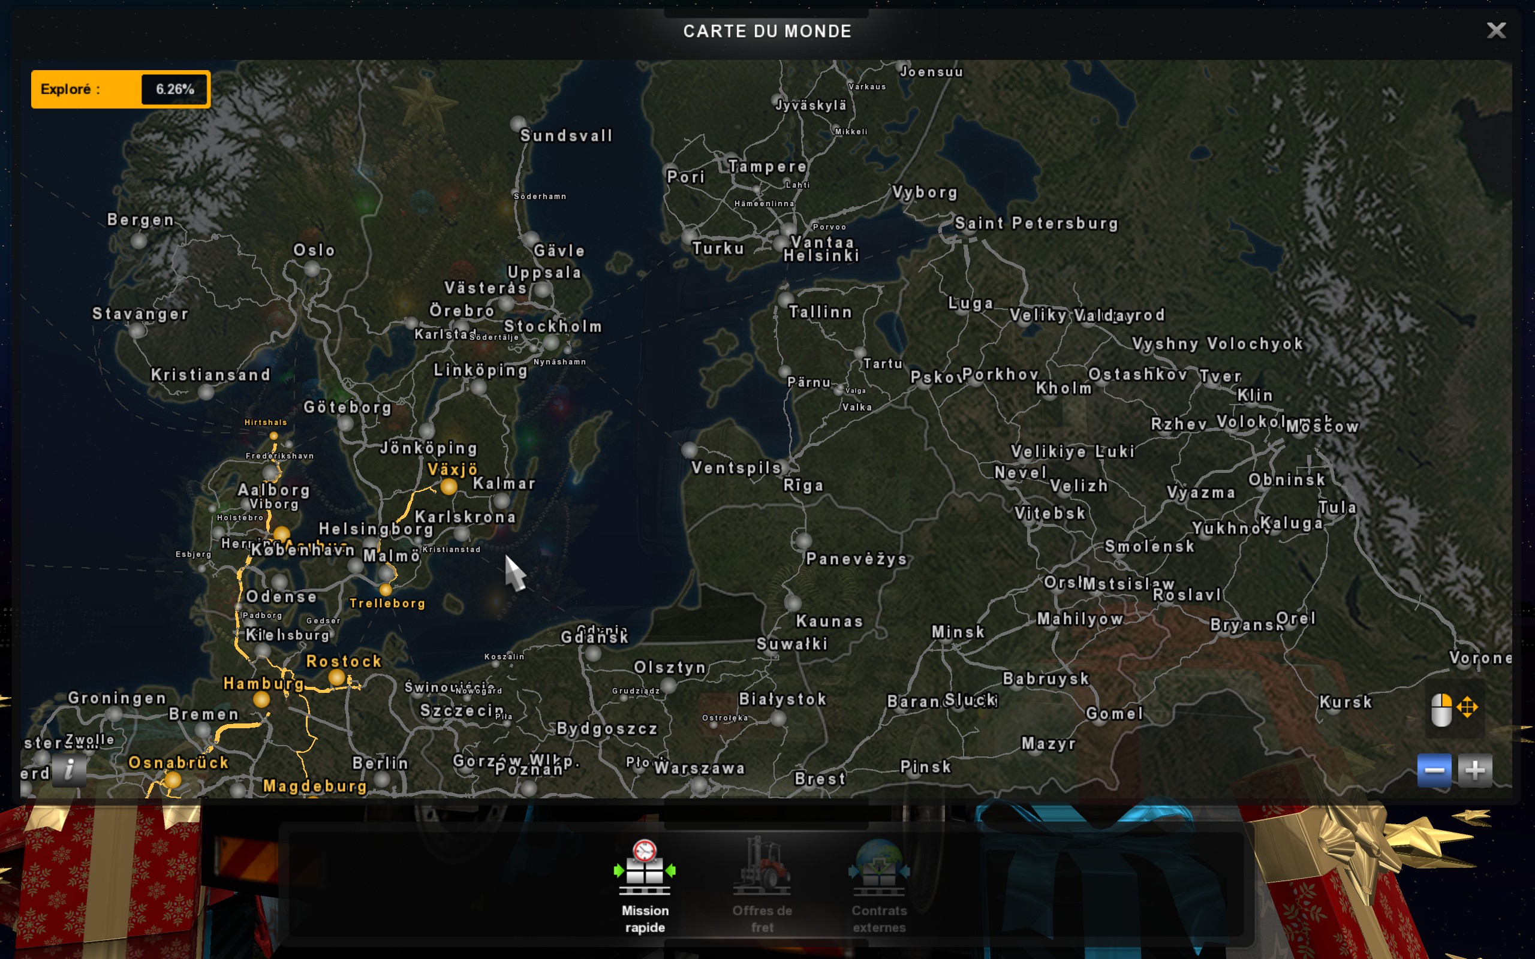Image resolution: width=1535 pixels, height=959 pixels.
Task: Select the Göteborg city marker
Action: [345, 423]
